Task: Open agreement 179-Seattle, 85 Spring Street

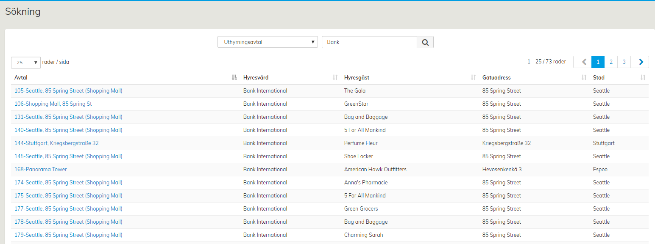Action: pyautogui.click(x=68, y=235)
